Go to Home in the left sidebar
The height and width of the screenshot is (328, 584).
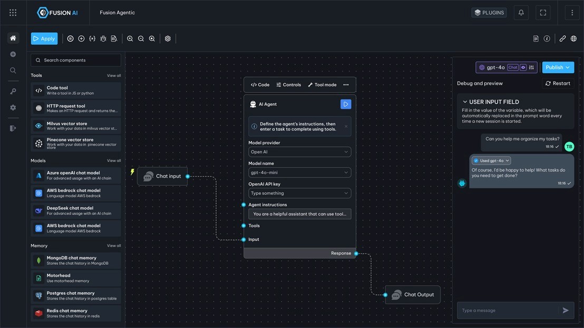coord(13,38)
